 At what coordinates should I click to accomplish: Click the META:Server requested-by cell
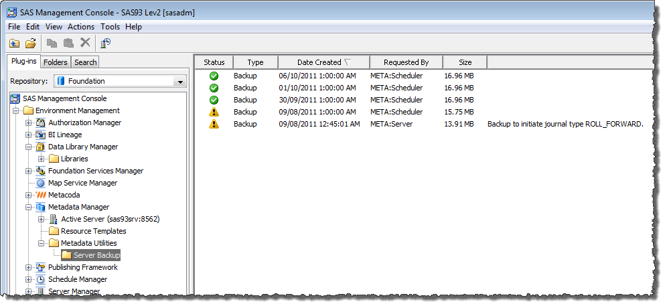click(391, 125)
